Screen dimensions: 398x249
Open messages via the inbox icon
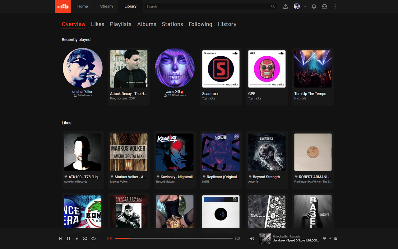tap(324, 7)
